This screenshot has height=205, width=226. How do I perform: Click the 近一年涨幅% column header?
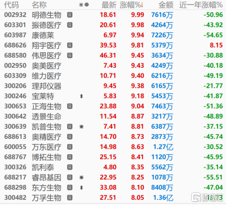(x=201, y=5)
